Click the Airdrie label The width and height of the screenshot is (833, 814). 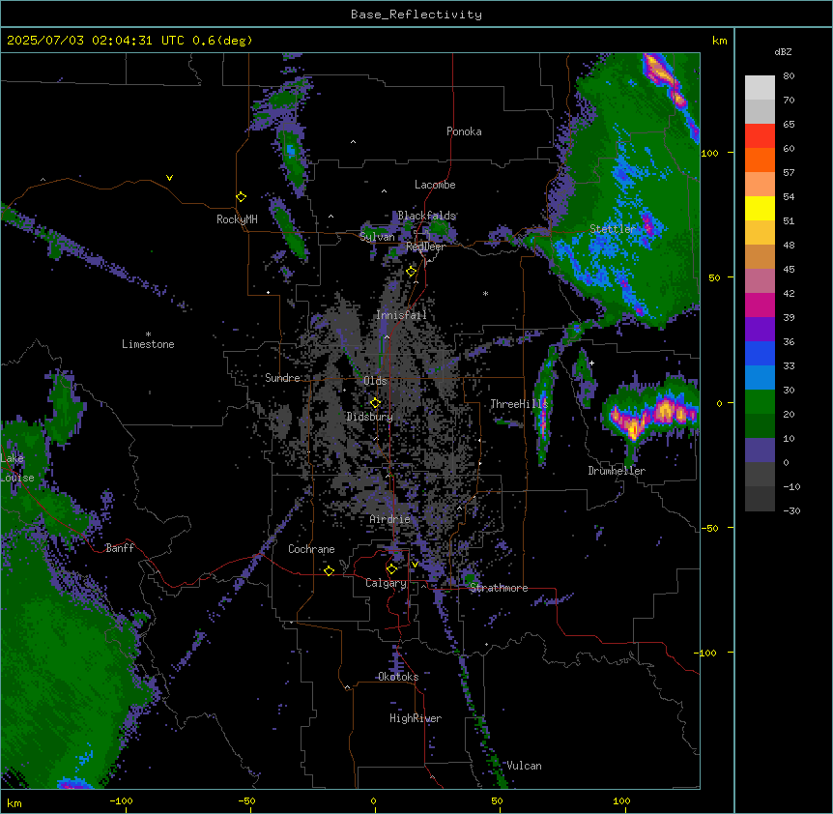pyautogui.click(x=390, y=519)
